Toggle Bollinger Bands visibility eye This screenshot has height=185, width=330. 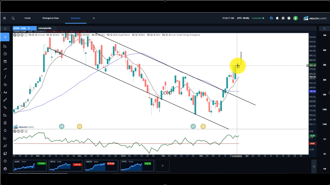point(108,35)
